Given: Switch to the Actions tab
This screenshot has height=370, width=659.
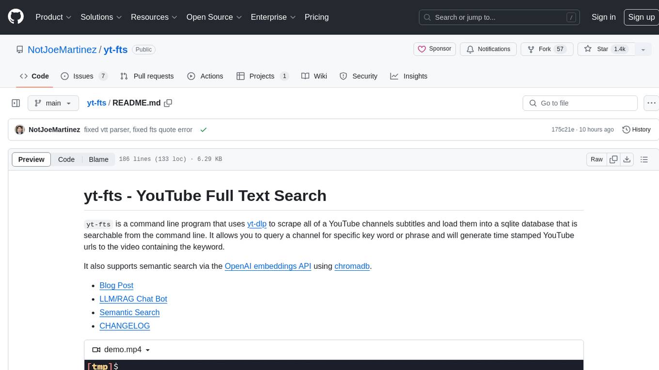Looking at the screenshot, I should [205, 76].
